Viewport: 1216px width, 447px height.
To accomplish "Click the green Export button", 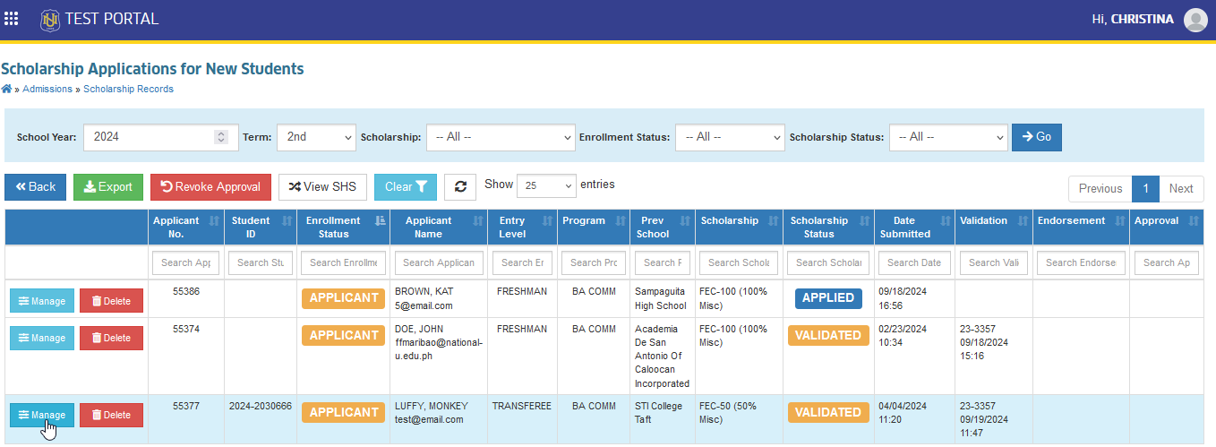I will pos(107,187).
